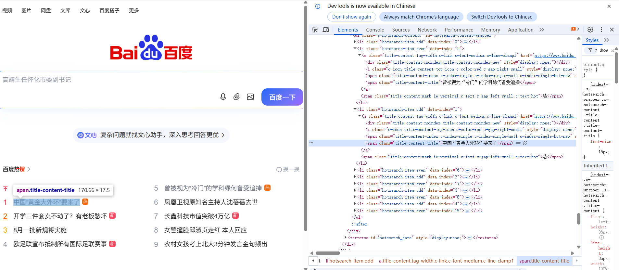Open the 文心 assistant banner link
619x270 pixels.
coord(151,135)
